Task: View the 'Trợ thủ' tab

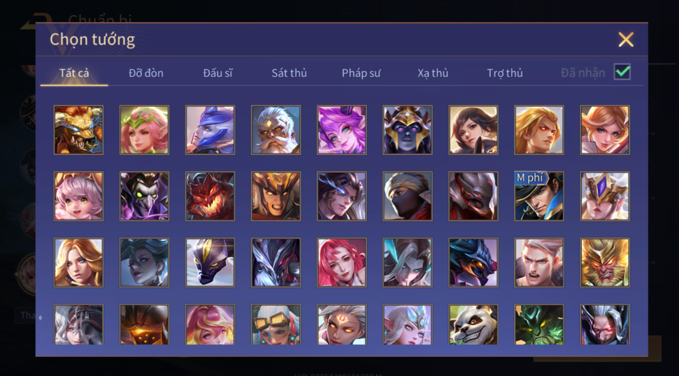Action: pos(505,73)
